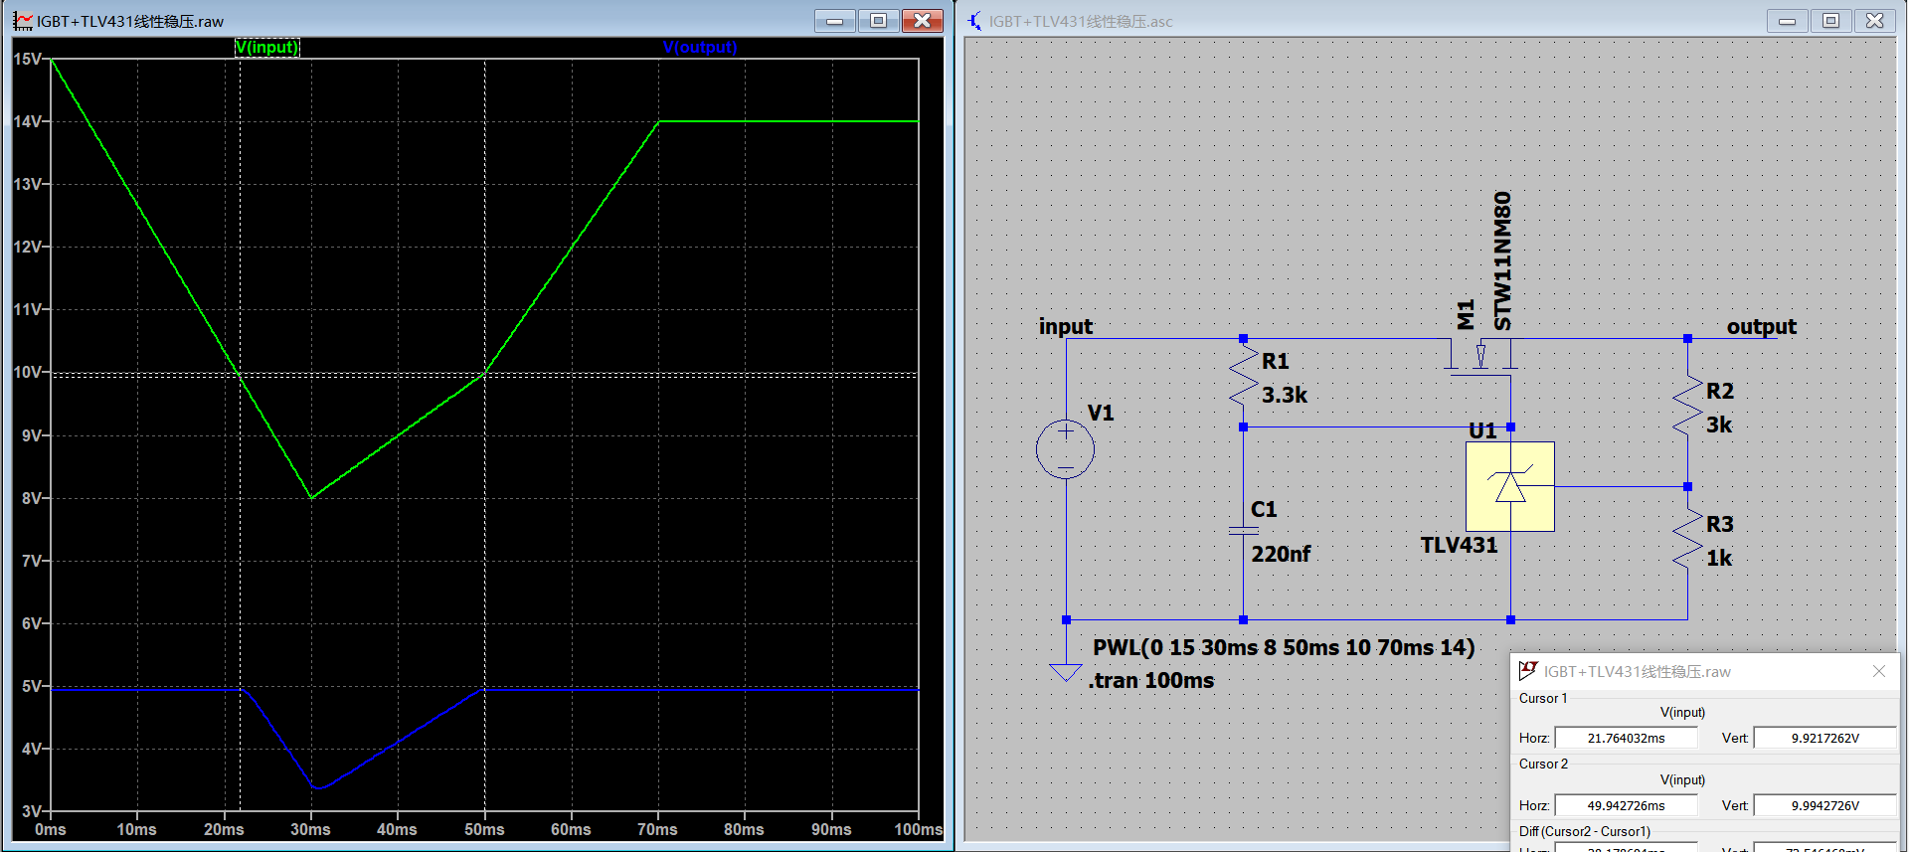Click the U1 reference designator text
Viewport: 1909px width, 852px height.
[x=1482, y=430]
